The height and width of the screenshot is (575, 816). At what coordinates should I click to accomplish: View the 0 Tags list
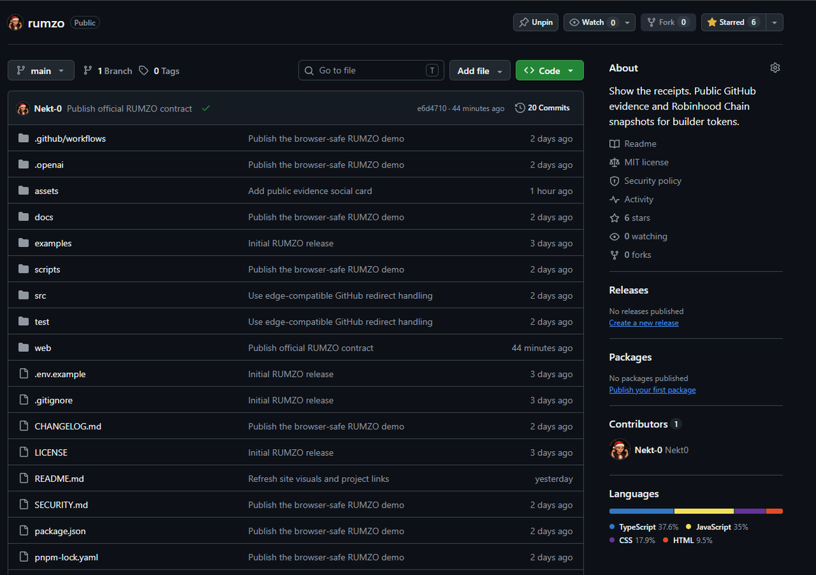pyautogui.click(x=159, y=71)
